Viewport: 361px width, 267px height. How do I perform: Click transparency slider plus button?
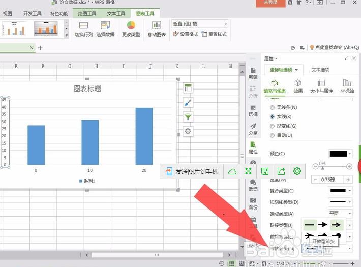click(349, 166)
